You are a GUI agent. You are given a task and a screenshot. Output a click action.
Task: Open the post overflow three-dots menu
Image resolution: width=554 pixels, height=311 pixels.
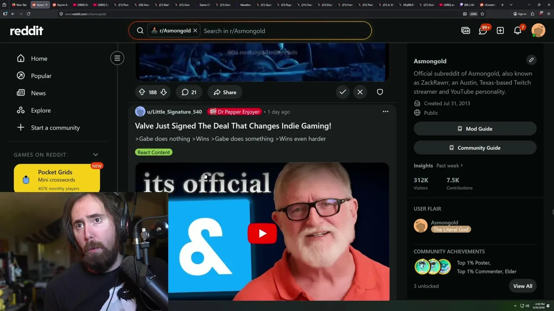click(x=385, y=112)
